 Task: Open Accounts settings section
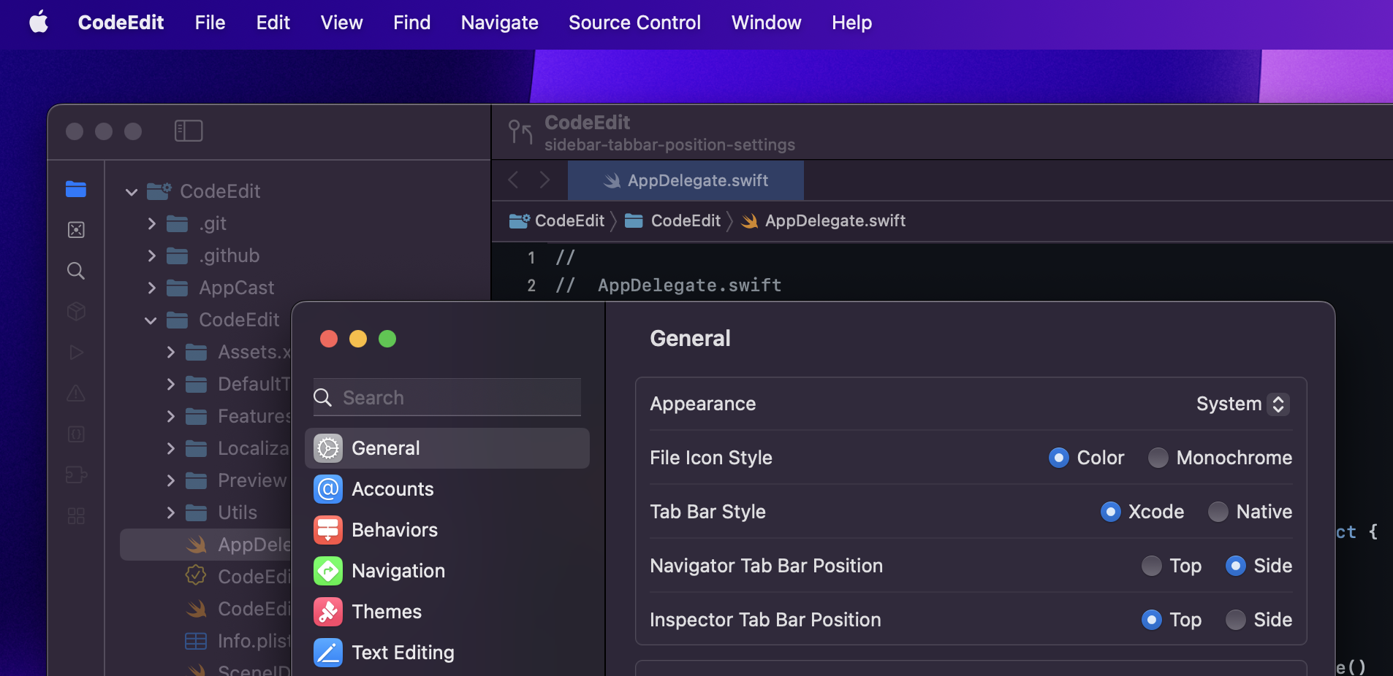tap(447, 489)
